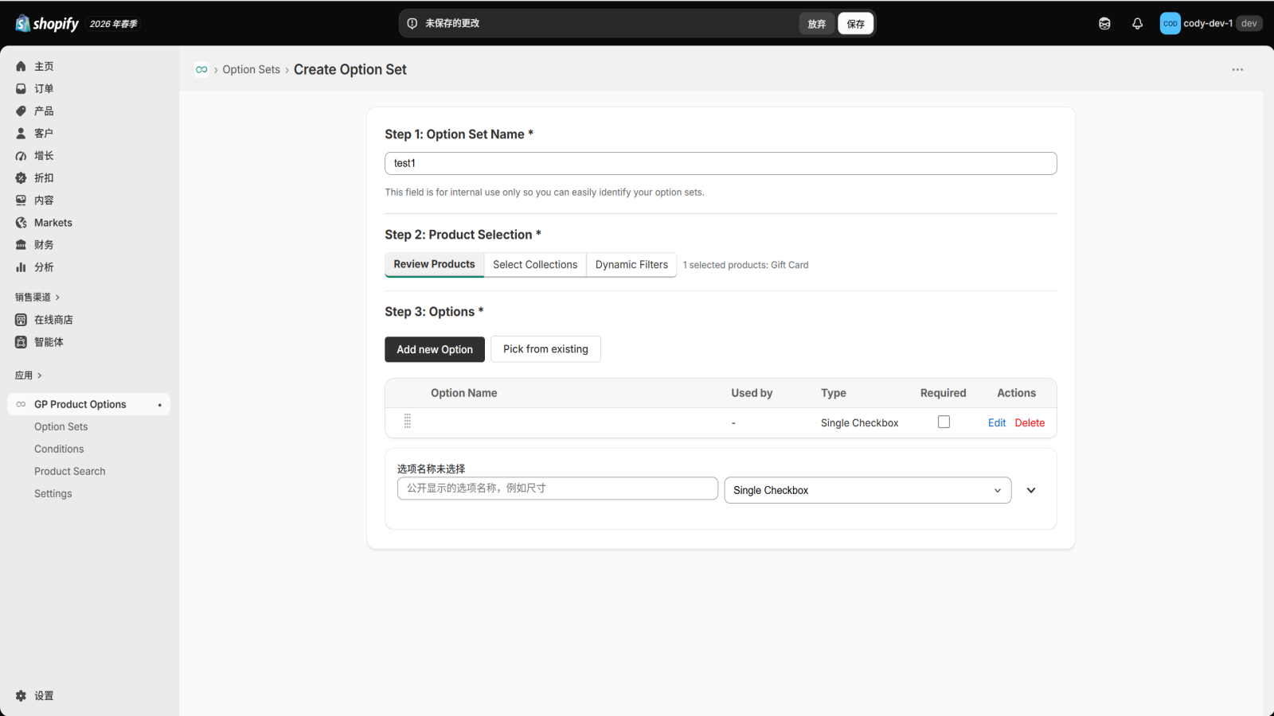
Task: Toggle the Required checkbox for Single Checkbox row
Action: tap(944, 422)
